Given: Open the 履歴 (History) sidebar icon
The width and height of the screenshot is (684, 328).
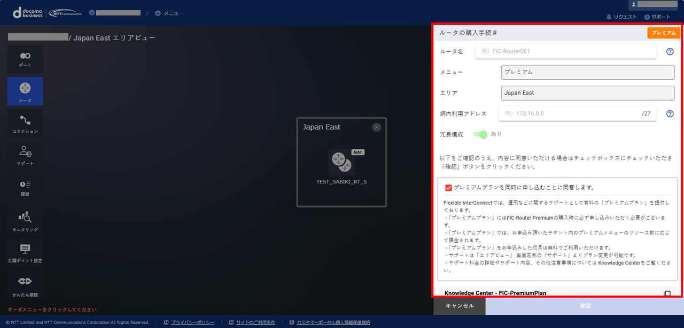Looking at the screenshot, I should click(x=25, y=187).
